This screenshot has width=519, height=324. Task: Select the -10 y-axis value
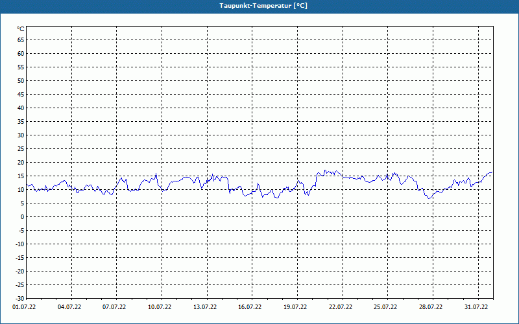click(x=20, y=244)
